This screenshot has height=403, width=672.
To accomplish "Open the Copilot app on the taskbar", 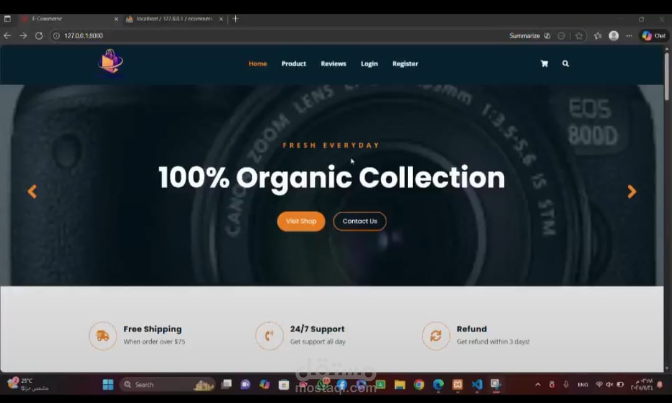I will point(264,384).
